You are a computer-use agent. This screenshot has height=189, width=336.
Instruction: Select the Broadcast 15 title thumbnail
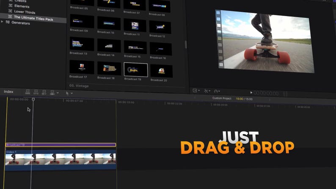tap(135, 47)
